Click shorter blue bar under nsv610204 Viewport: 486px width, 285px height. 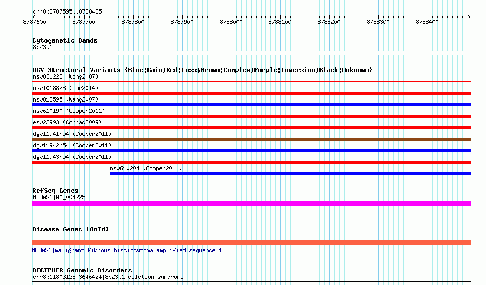291,174
